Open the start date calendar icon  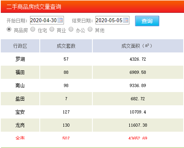coord(60,20)
